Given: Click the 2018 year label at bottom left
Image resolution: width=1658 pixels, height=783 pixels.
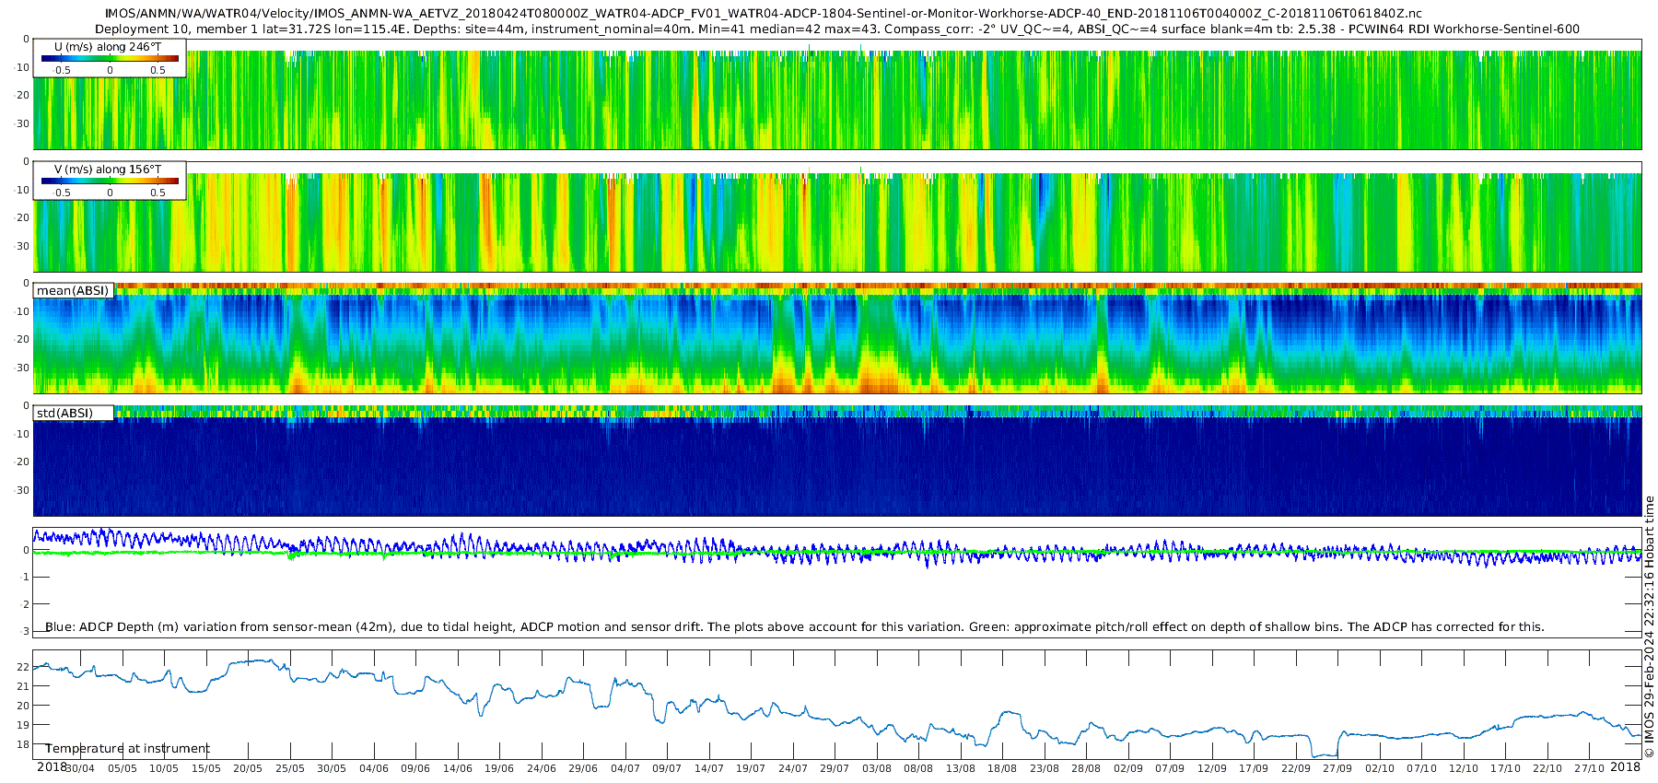Looking at the screenshot, I should click(x=52, y=767).
